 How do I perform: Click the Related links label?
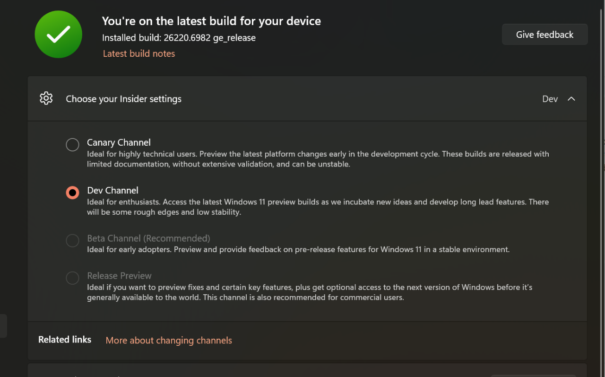point(65,340)
